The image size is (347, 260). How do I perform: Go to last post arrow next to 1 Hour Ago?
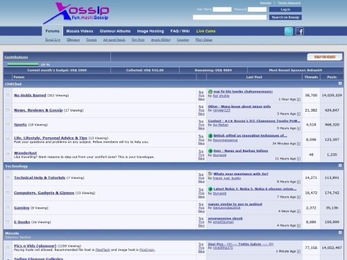[x=298, y=99]
